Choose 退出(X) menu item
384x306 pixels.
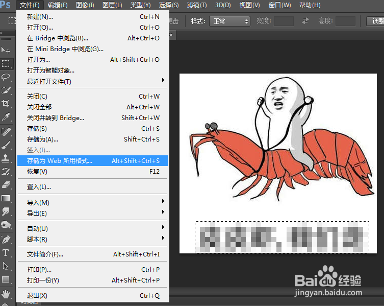point(93,296)
